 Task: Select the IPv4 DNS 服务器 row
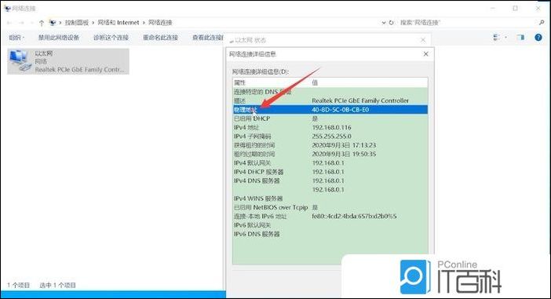pos(330,180)
